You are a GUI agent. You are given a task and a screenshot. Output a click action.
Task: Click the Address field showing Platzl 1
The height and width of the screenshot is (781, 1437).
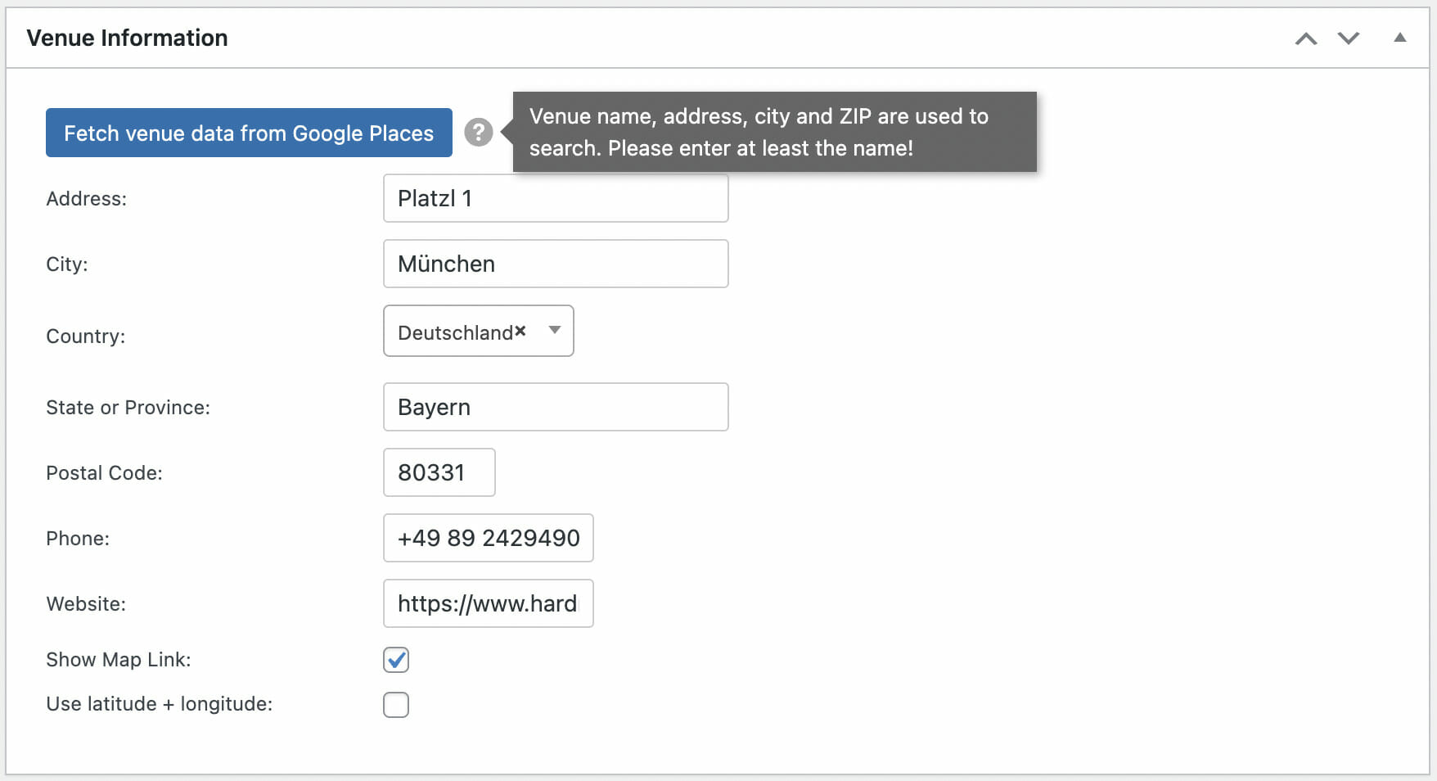(x=556, y=198)
